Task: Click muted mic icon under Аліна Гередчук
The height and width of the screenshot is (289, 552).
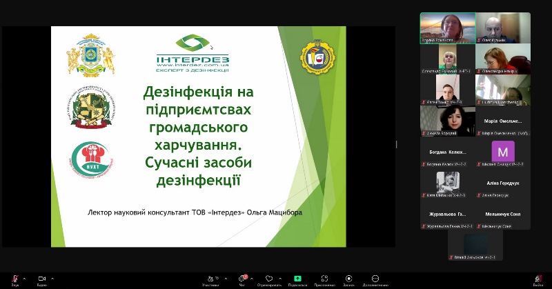Action: [x=479, y=195]
